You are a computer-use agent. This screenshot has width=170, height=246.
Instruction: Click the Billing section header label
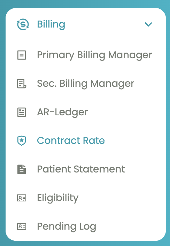[x=51, y=24]
